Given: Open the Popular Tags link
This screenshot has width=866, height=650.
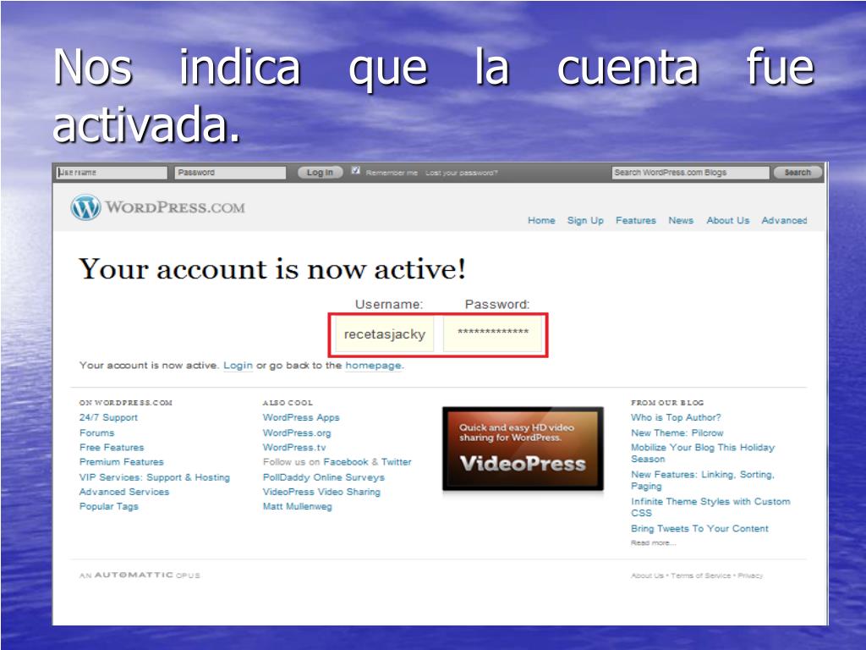Looking at the screenshot, I should [109, 506].
